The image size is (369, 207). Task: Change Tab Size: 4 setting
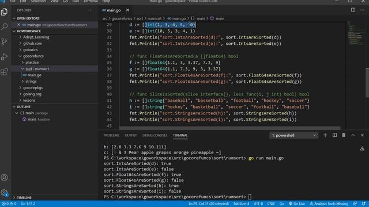click(241, 204)
